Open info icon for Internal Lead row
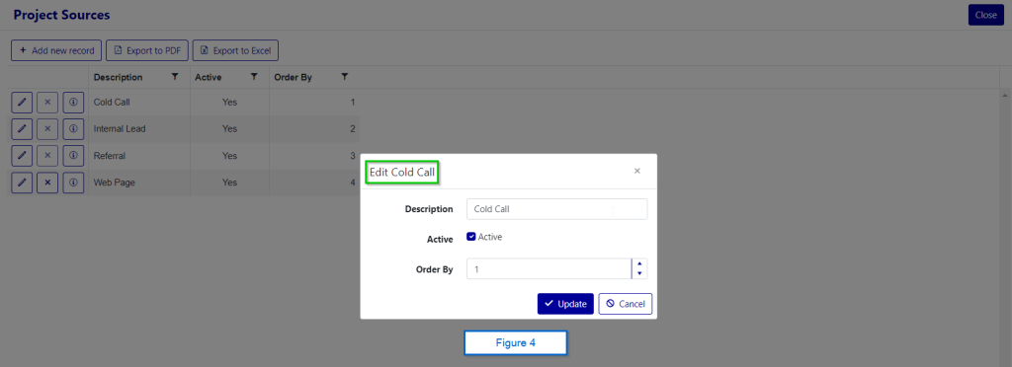1012x367 pixels. 73,129
